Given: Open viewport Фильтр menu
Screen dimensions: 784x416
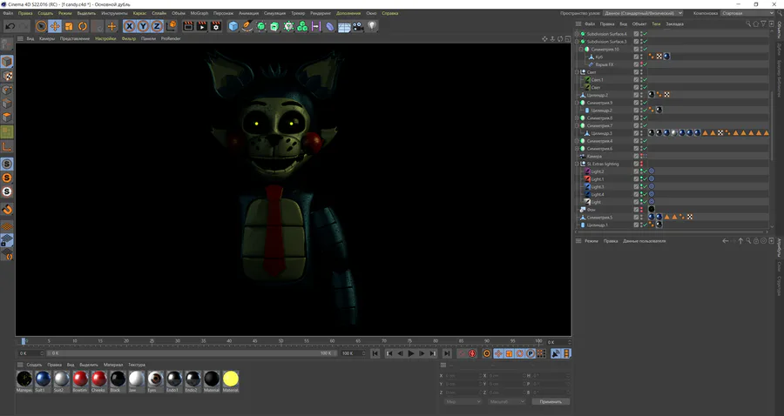Looking at the screenshot, I should (129, 38).
